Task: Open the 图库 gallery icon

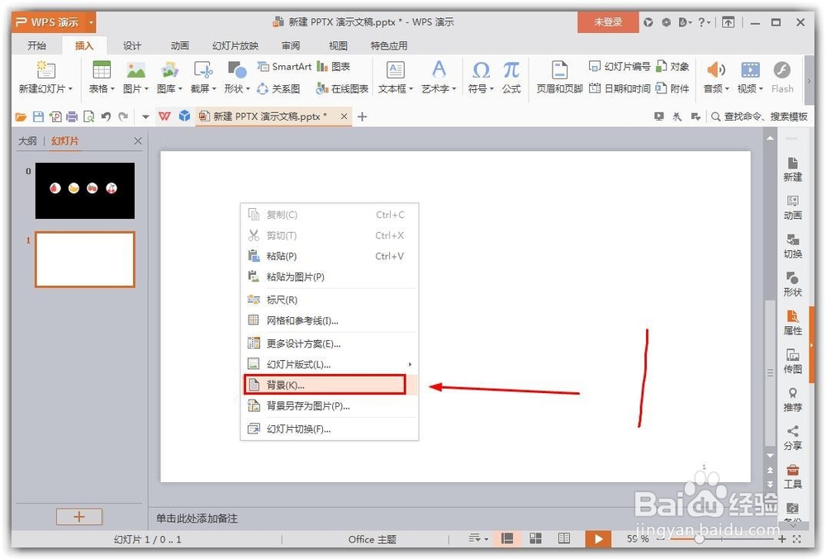Action: pos(169,70)
